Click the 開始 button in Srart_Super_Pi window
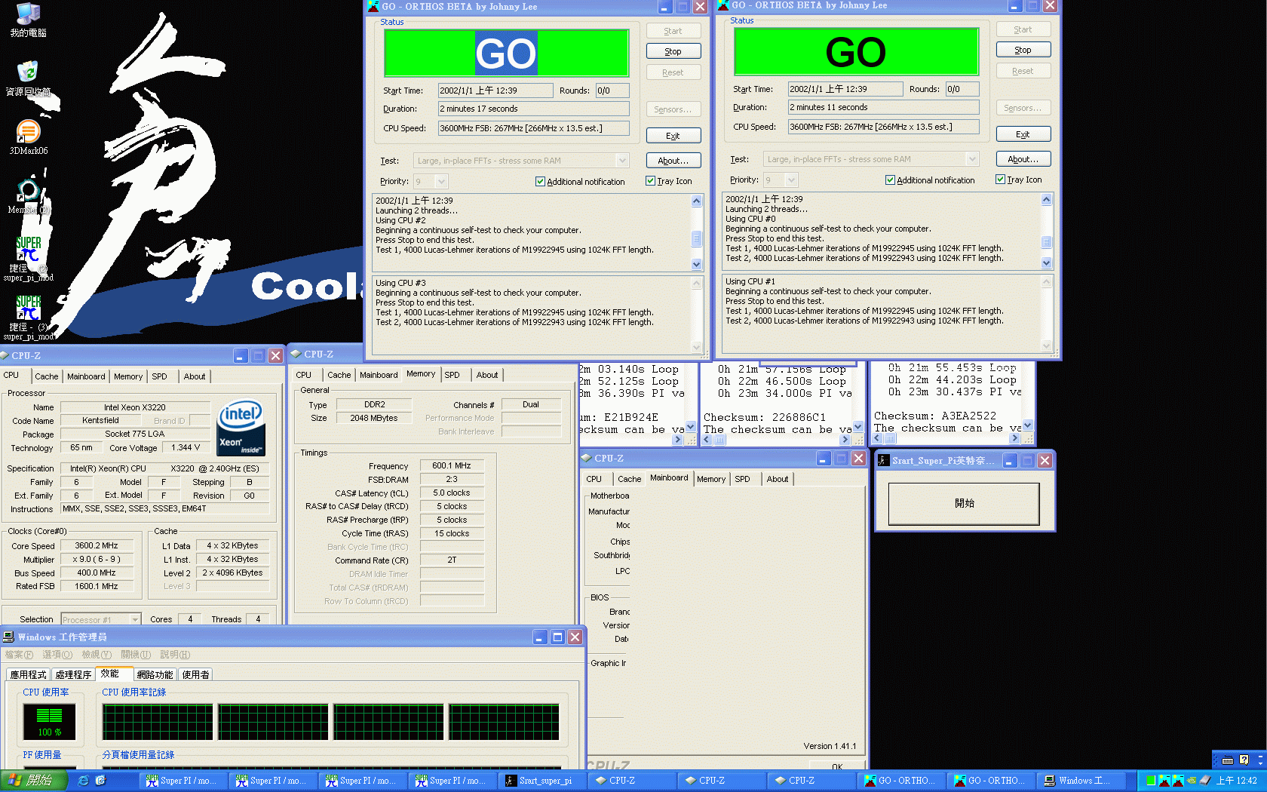 [x=964, y=503]
